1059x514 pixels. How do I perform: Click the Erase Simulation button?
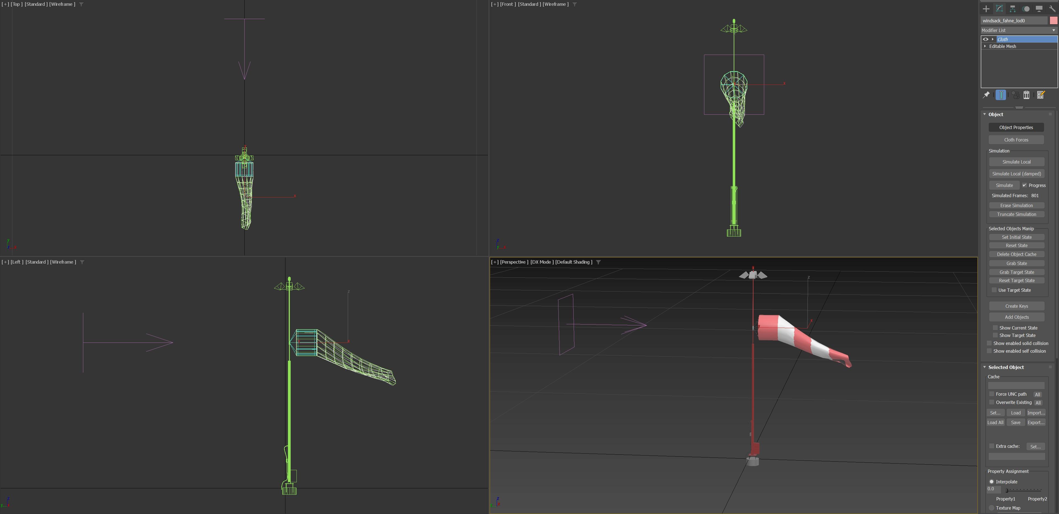1016,206
